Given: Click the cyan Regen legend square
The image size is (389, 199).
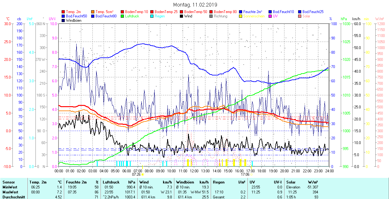Looking at the screenshot, I should (x=152, y=16).
